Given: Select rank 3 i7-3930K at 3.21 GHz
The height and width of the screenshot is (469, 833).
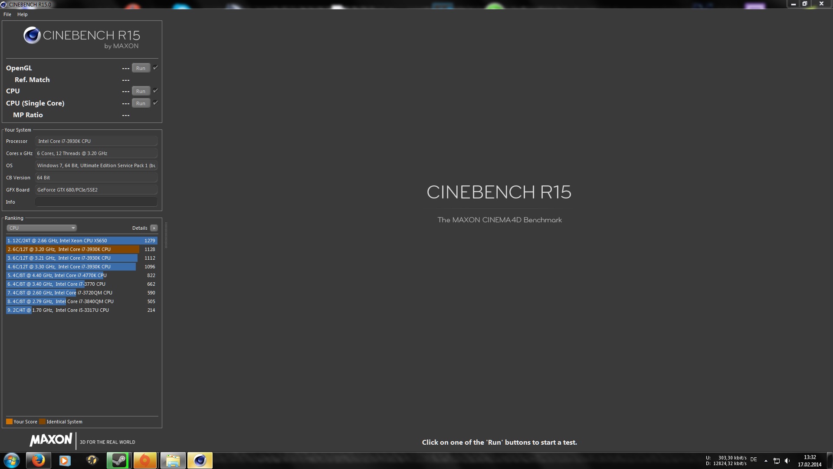Looking at the screenshot, I should click(82, 258).
